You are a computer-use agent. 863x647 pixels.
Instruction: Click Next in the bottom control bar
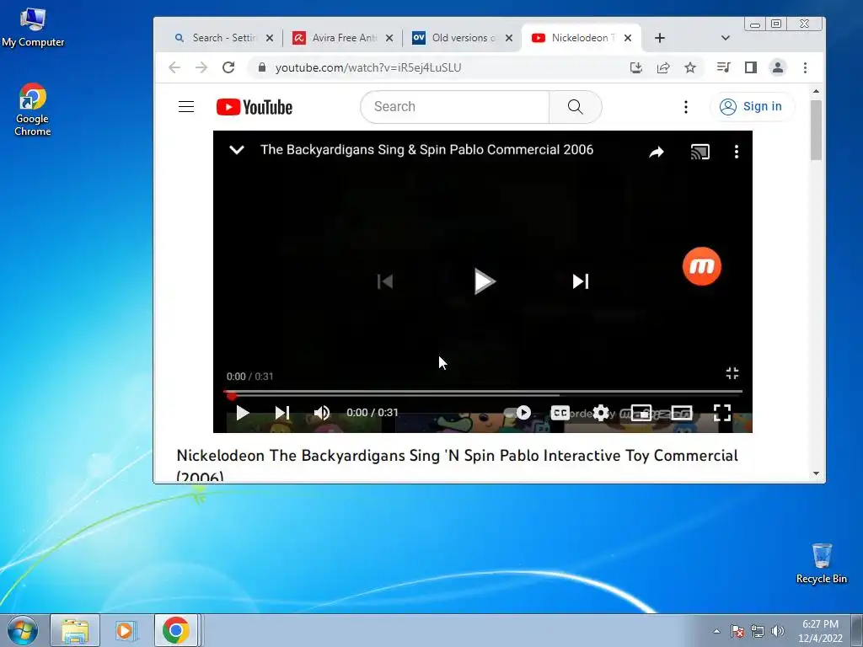click(x=282, y=413)
